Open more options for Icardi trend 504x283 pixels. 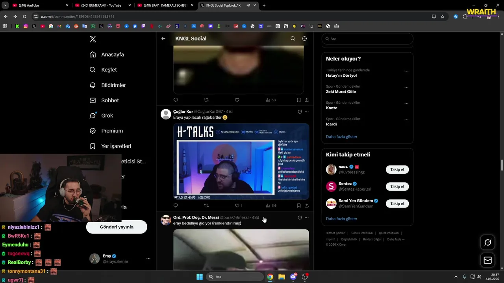(406, 120)
